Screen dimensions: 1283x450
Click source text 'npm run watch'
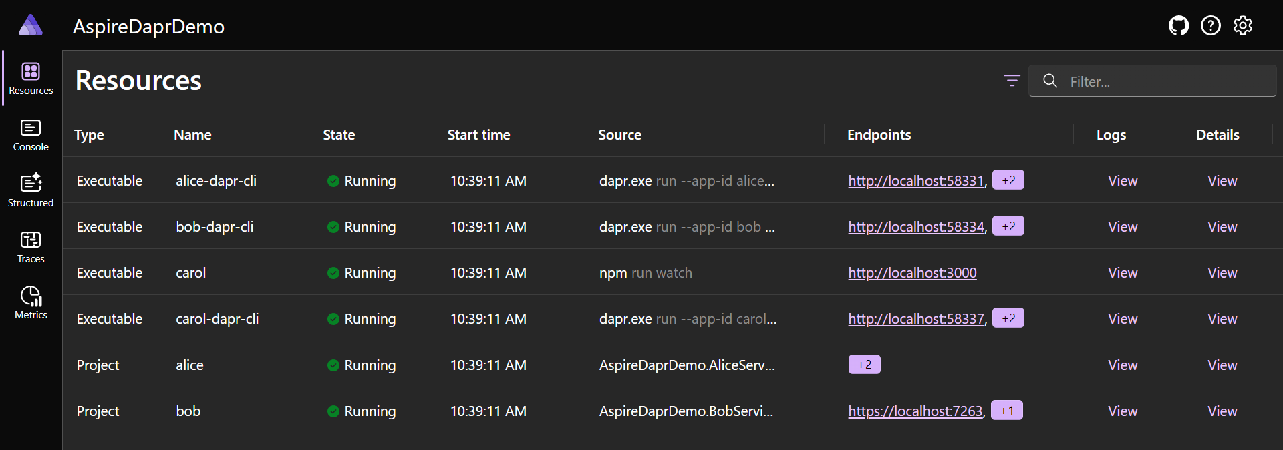click(x=646, y=273)
